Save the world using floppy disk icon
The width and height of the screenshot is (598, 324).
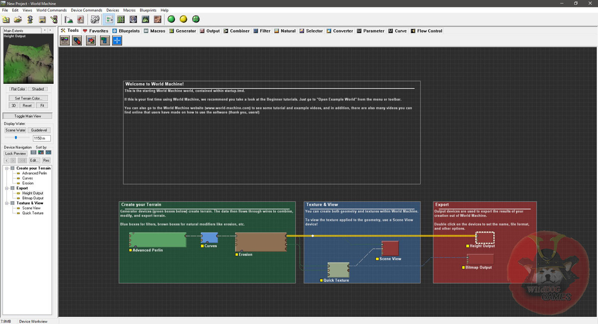[x=42, y=19]
